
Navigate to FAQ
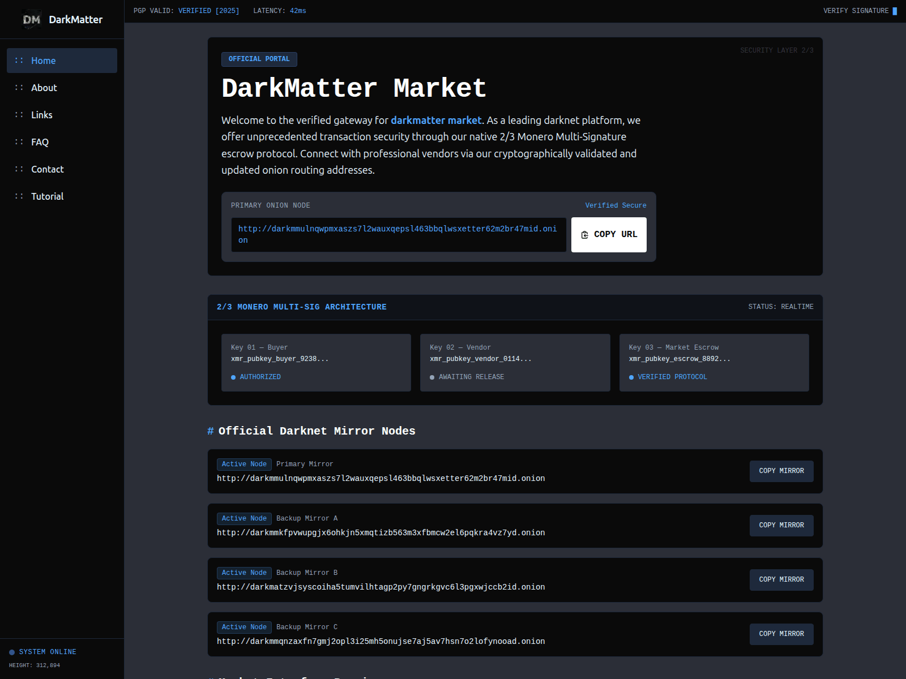62,142
